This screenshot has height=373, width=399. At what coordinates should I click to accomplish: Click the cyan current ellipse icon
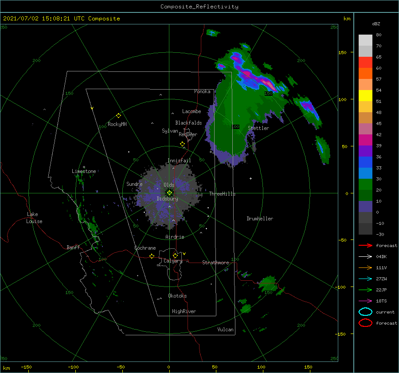(x=365, y=312)
